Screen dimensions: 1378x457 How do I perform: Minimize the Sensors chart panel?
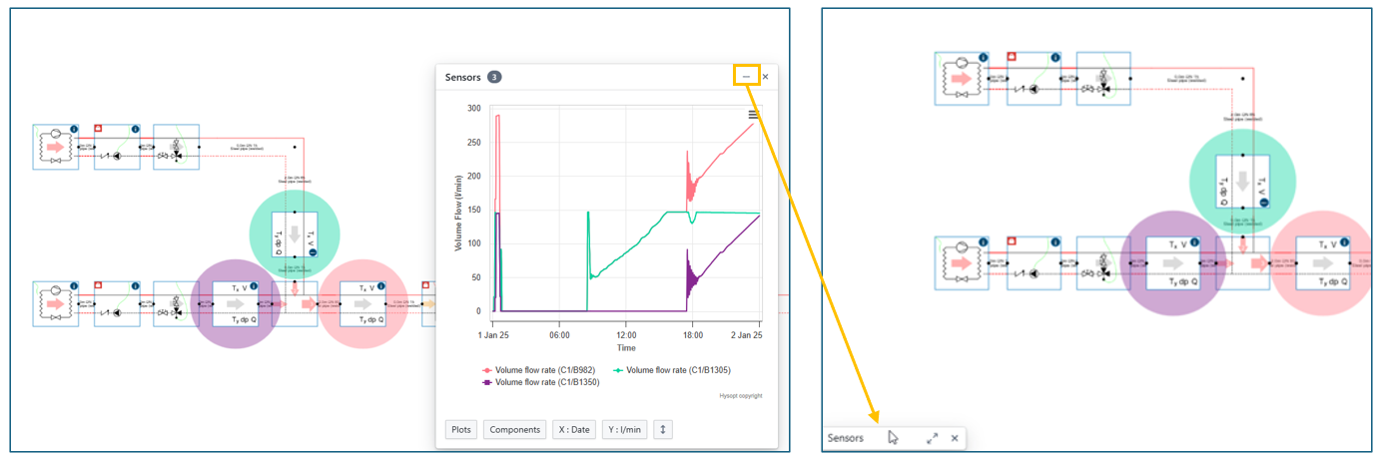point(746,77)
